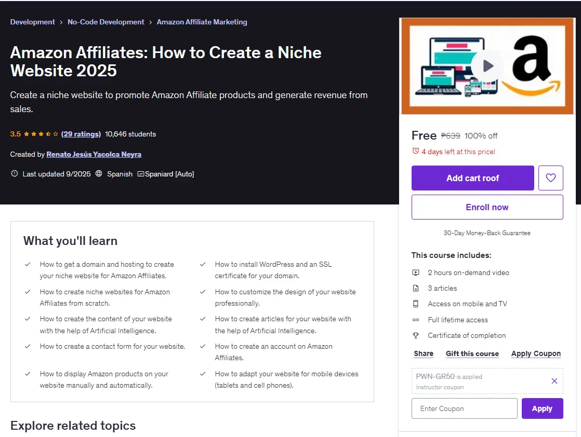Image resolution: width=581 pixels, height=437 pixels.
Task: Click the 100% off discount text
Action: (x=481, y=136)
